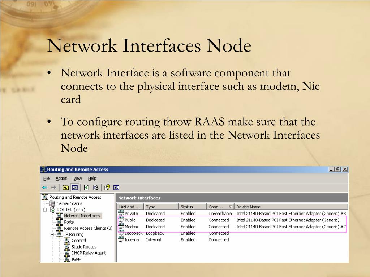Click the Server Status server icon
This screenshot has height=277, width=370.
[x=52, y=203]
